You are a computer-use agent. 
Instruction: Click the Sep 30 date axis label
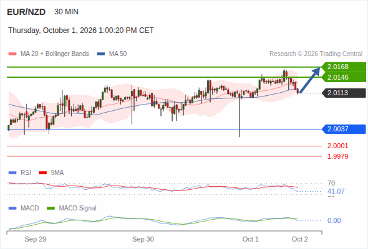pyautogui.click(x=143, y=239)
